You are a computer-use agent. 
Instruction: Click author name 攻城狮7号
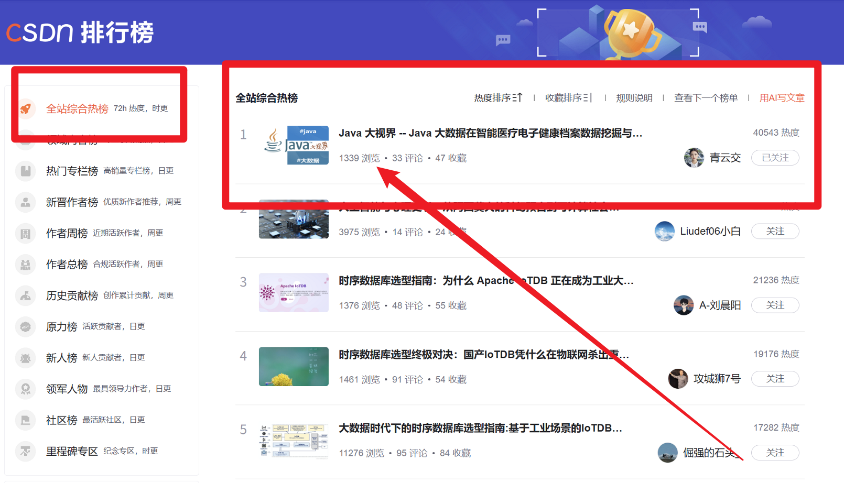tap(717, 379)
